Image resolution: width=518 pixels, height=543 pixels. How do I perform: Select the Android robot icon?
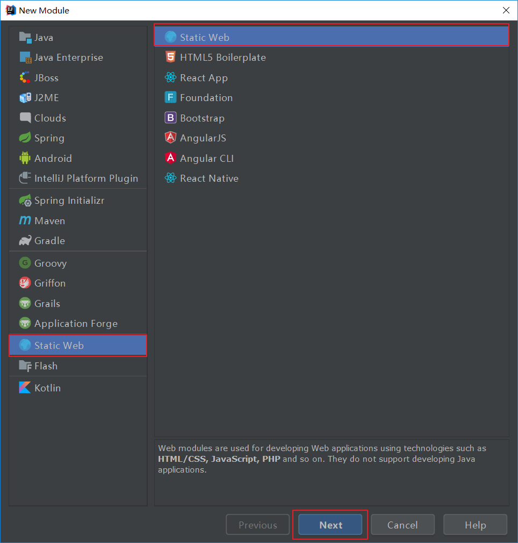tap(25, 158)
